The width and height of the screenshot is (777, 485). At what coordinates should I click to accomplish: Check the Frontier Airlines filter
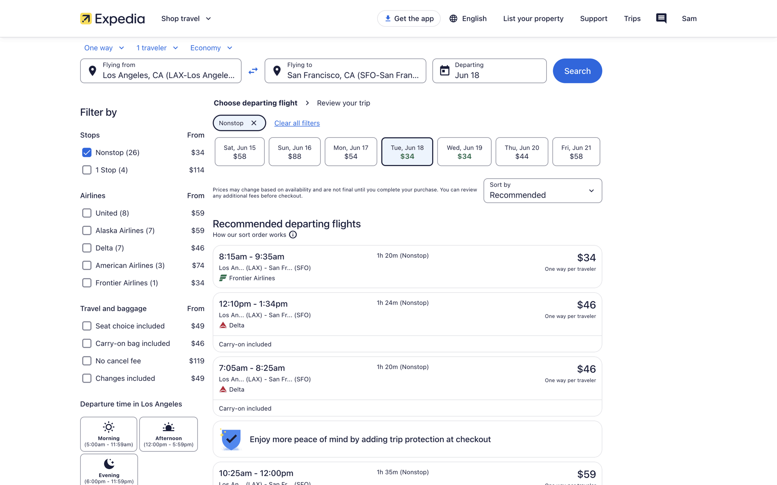point(87,283)
